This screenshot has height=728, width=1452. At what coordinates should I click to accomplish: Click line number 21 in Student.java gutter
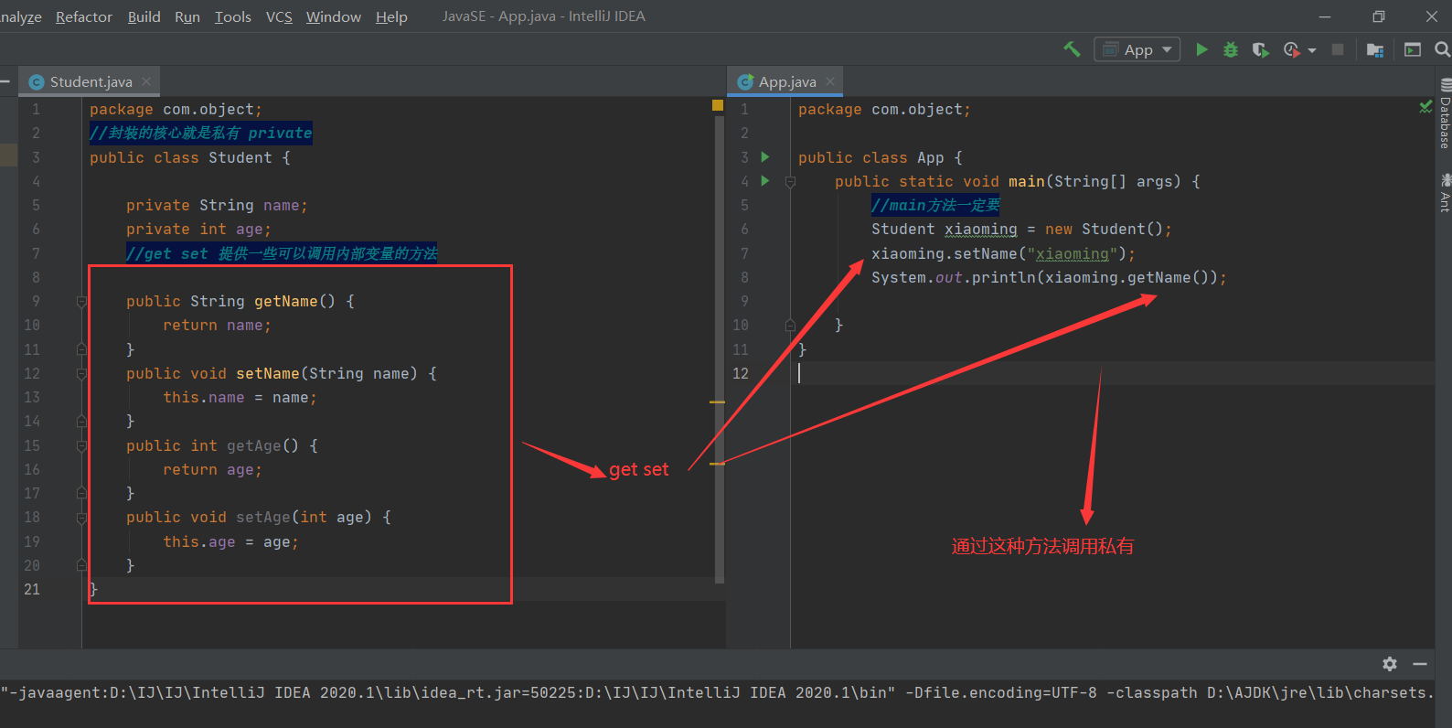tap(32, 589)
